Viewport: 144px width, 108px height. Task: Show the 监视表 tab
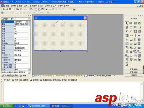[x=34, y=80]
